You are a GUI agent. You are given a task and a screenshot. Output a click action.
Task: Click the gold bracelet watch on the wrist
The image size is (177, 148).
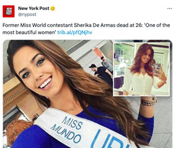pyautogui.click(x=148, y=101)
